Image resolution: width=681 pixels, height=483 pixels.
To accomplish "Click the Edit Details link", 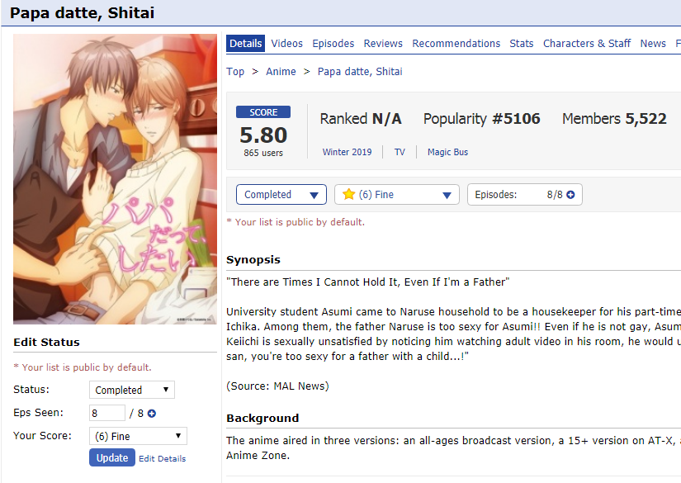I will point(162,459).
